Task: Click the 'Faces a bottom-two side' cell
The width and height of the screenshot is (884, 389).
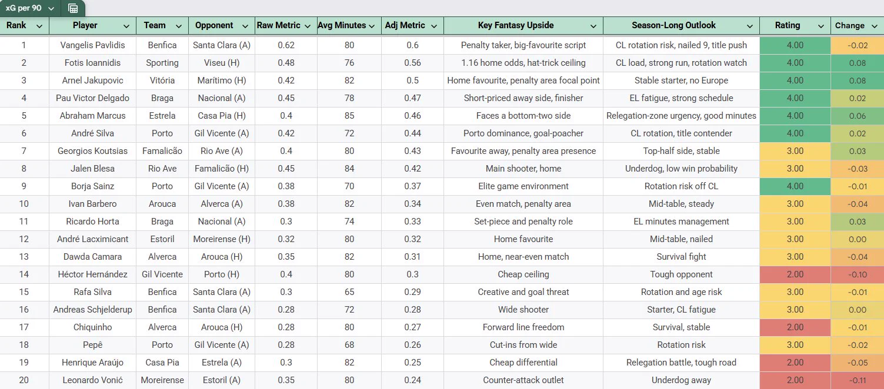Action: click(523, 116)
